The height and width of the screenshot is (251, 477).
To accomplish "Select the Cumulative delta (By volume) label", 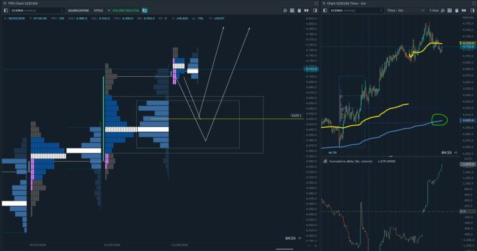I will [x=350, y=161].
